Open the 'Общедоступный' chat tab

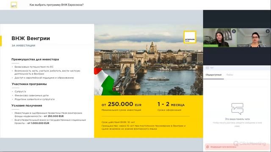coord(213,75)
